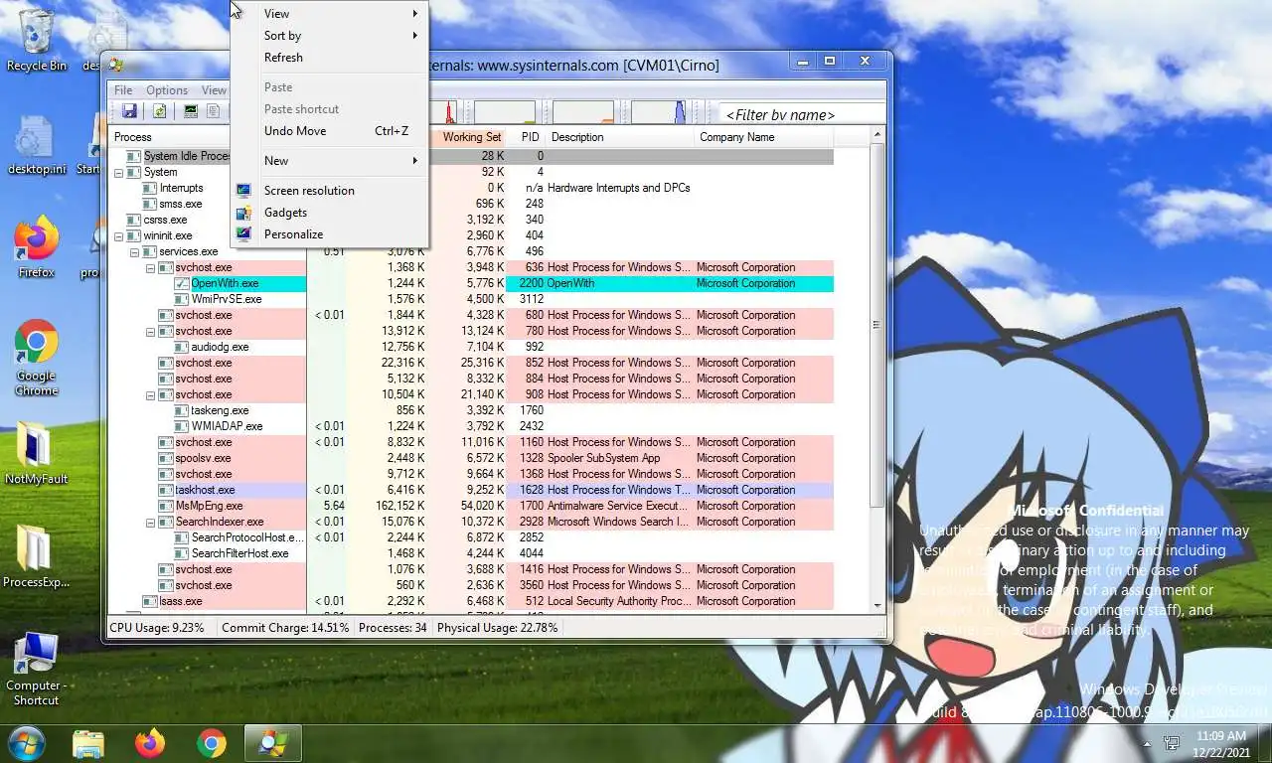Open Windows Explorer from the taskbar

click(x=88, y=743)
